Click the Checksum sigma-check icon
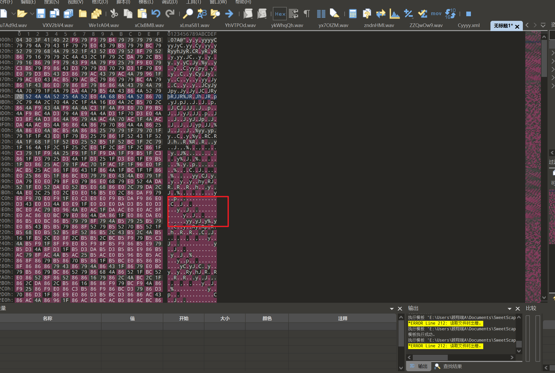555x373 pixels. click(x=422, y=13)
